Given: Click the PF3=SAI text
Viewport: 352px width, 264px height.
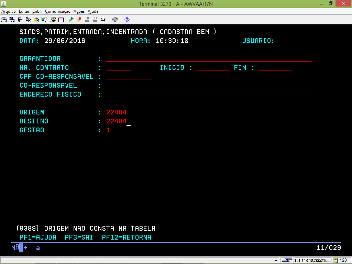Looking at the screenshot, I should point(79,238).
